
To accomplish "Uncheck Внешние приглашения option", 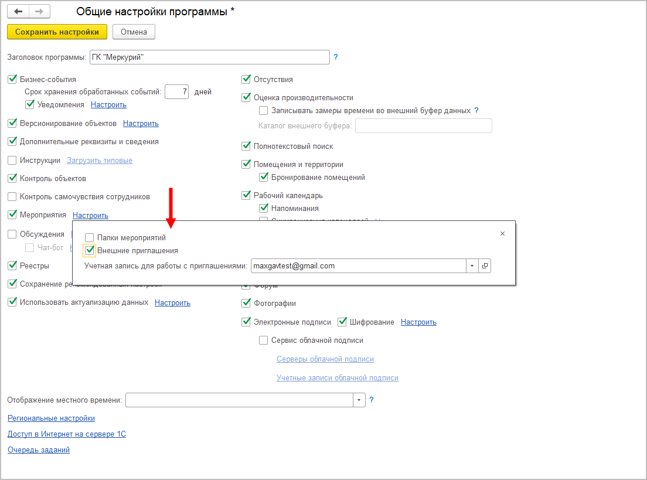I will click(x=90, y=251).
